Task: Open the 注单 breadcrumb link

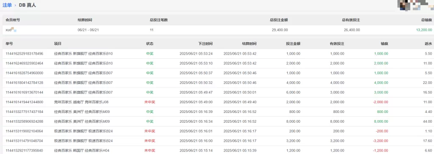Action: [x=7, y=5]
